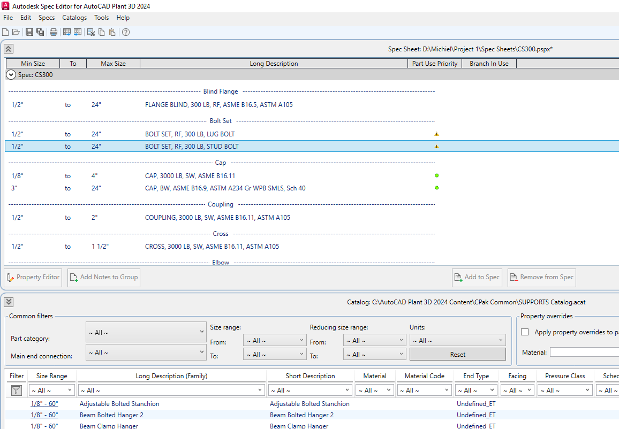The height and width of the screenshot is (429, 619).
Task: Create a new spec with the New toolbar icon
Action: click(5, 32)
